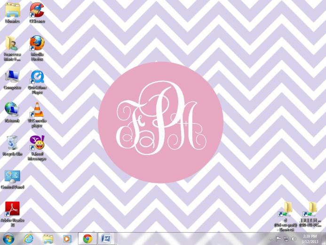Open the Windows Start menu
This screenshot has height=245, width=326.
[x=8, y=238]
